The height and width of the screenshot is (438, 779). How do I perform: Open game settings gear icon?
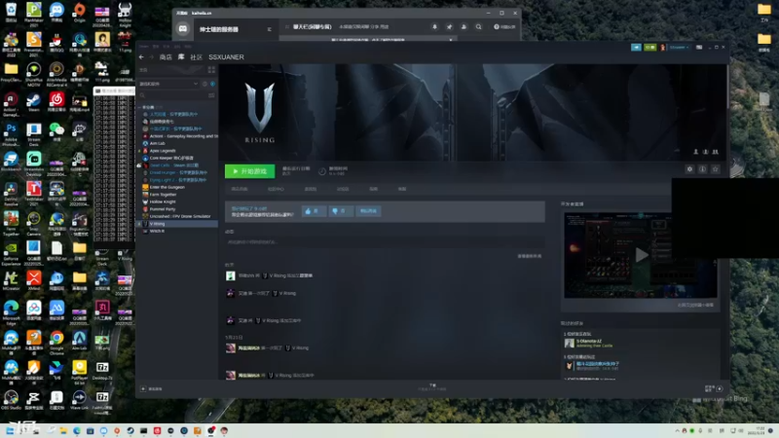pos(689,169)
